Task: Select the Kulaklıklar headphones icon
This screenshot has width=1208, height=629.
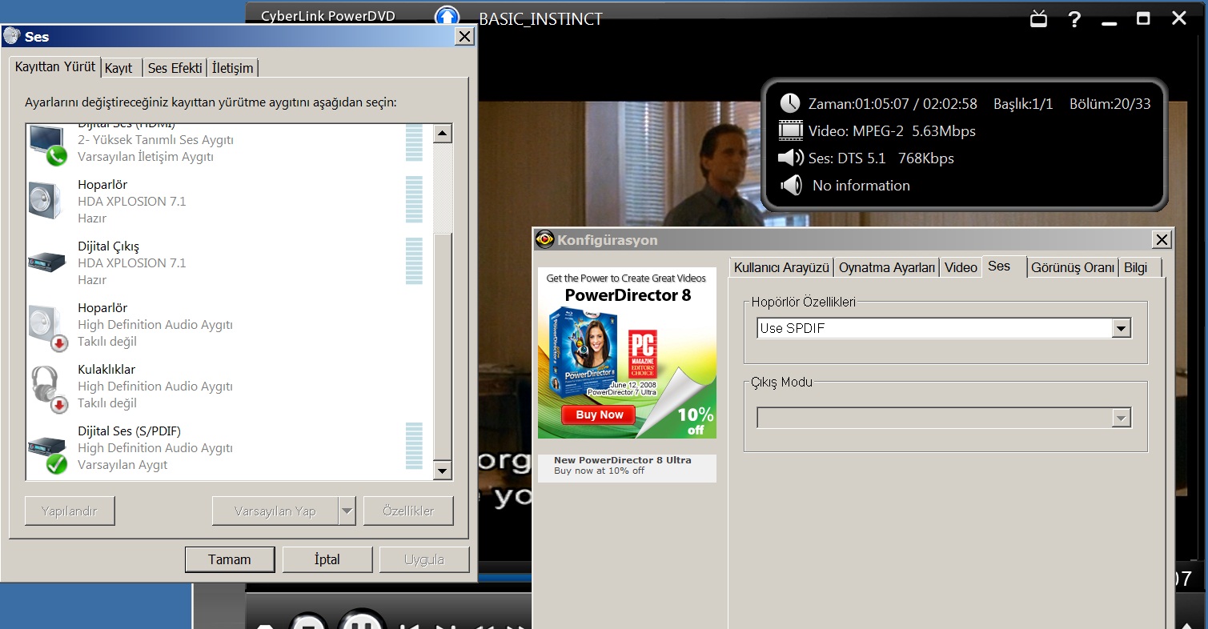Action: click(x=48, y=389)
